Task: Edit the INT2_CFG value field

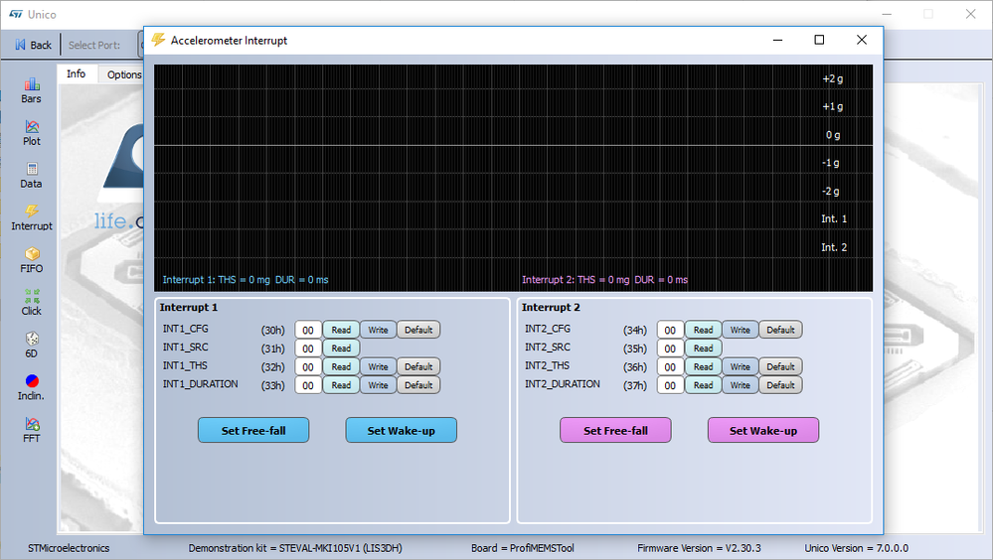Action: (670, 330)
